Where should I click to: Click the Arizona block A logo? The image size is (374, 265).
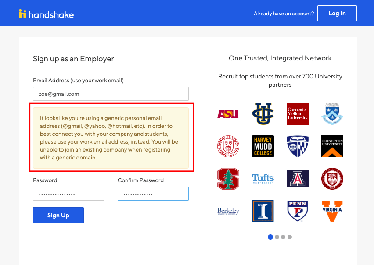[x=297, y=179]
